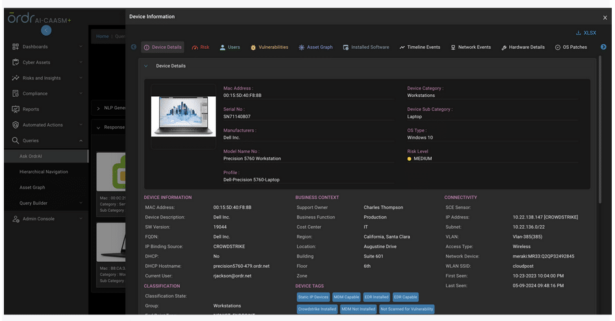Collapse the Queries menu chevron
Screen dimensions: 615x321
(x=81, y=140)
